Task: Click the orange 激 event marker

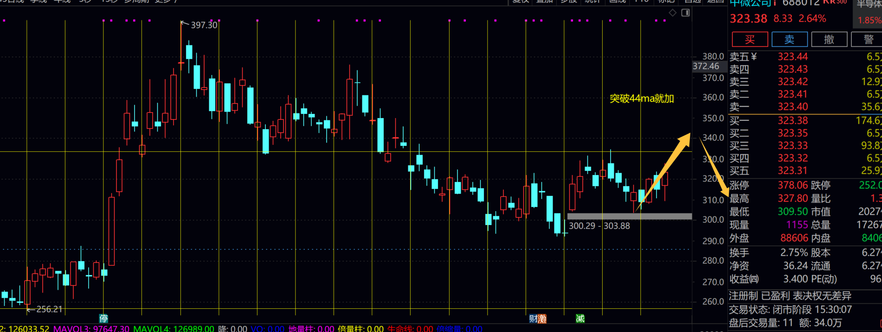Action: 542,319
